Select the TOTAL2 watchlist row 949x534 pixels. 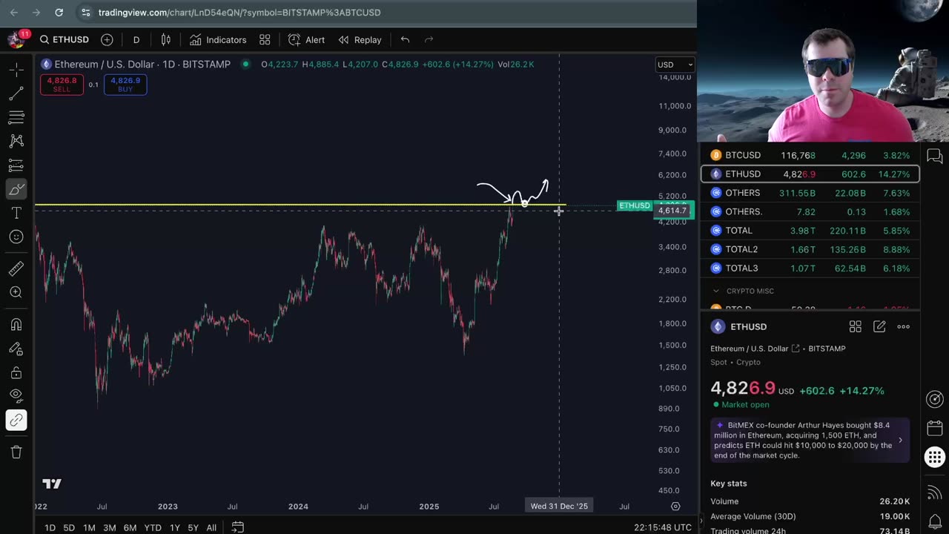click(x=810, y=249)
